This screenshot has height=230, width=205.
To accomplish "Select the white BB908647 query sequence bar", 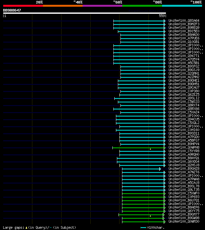I will [85, 13].
